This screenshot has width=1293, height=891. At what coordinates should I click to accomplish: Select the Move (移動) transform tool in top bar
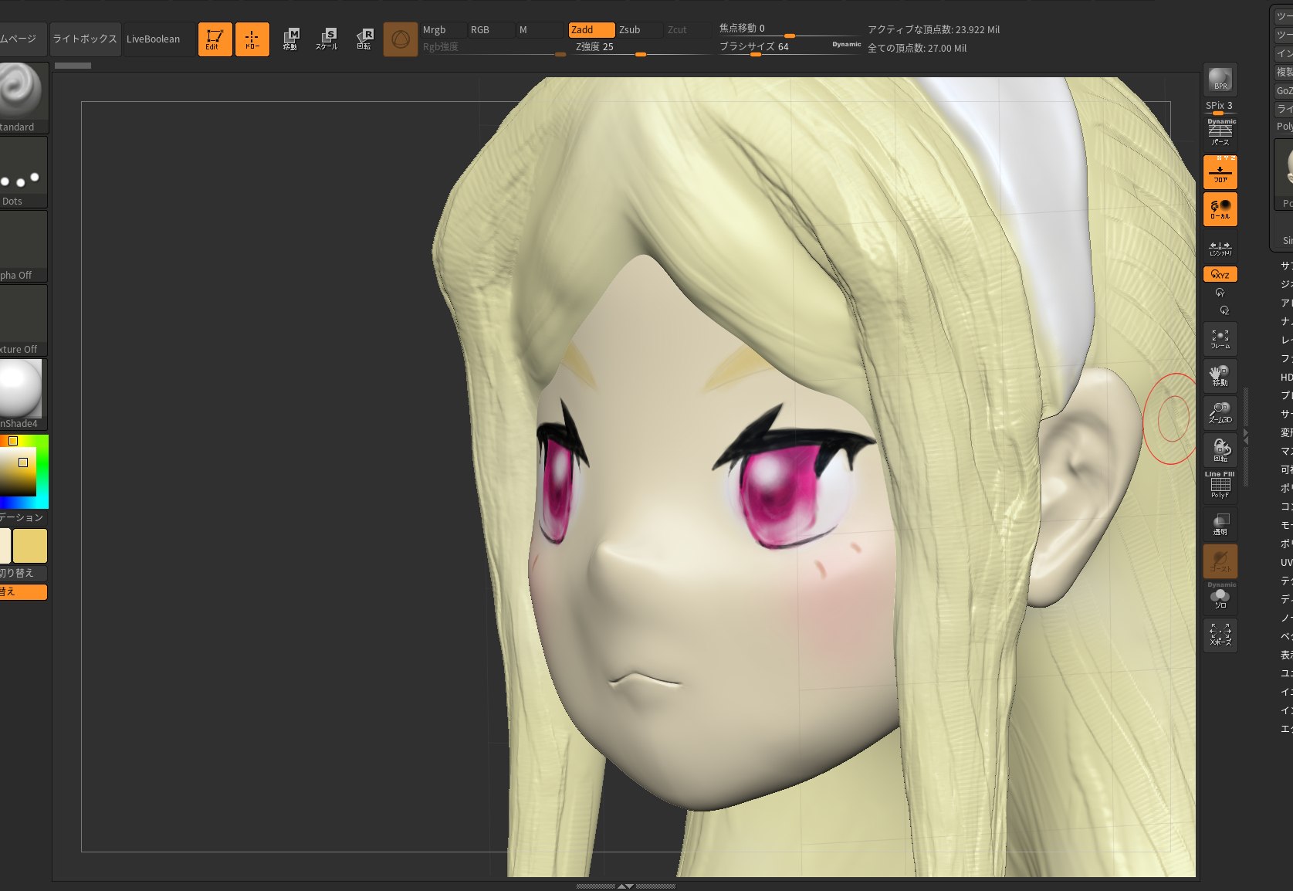pyautogui.click(x=290, y=39)
